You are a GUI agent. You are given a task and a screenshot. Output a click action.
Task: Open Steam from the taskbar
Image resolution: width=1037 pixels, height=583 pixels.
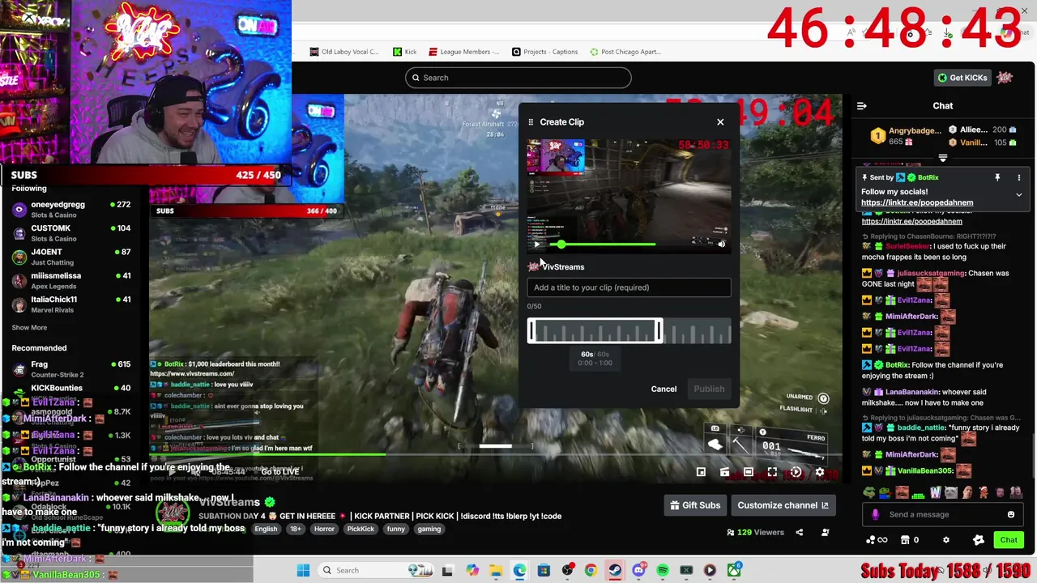tap(615, 570)
